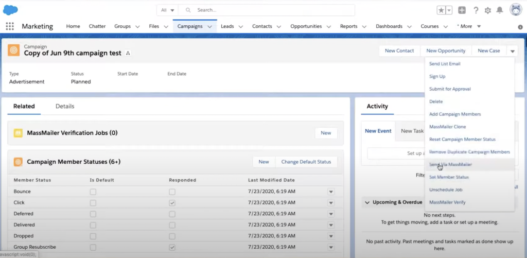Screen dimensions: 527x258
Task: Switch to the Details tab
Action: click(65, 106)
